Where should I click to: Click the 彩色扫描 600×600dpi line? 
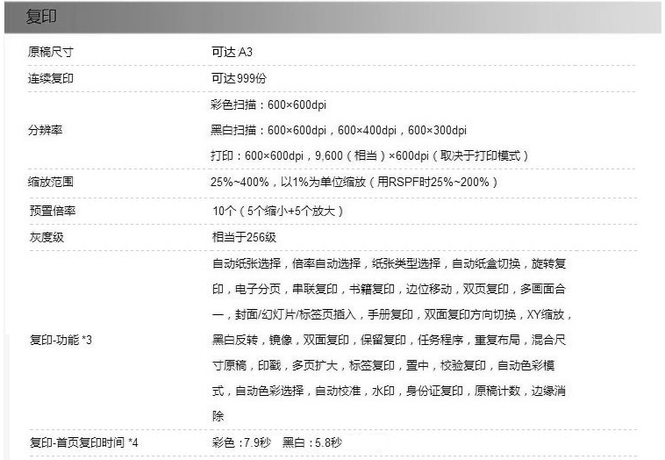[268, 105]
